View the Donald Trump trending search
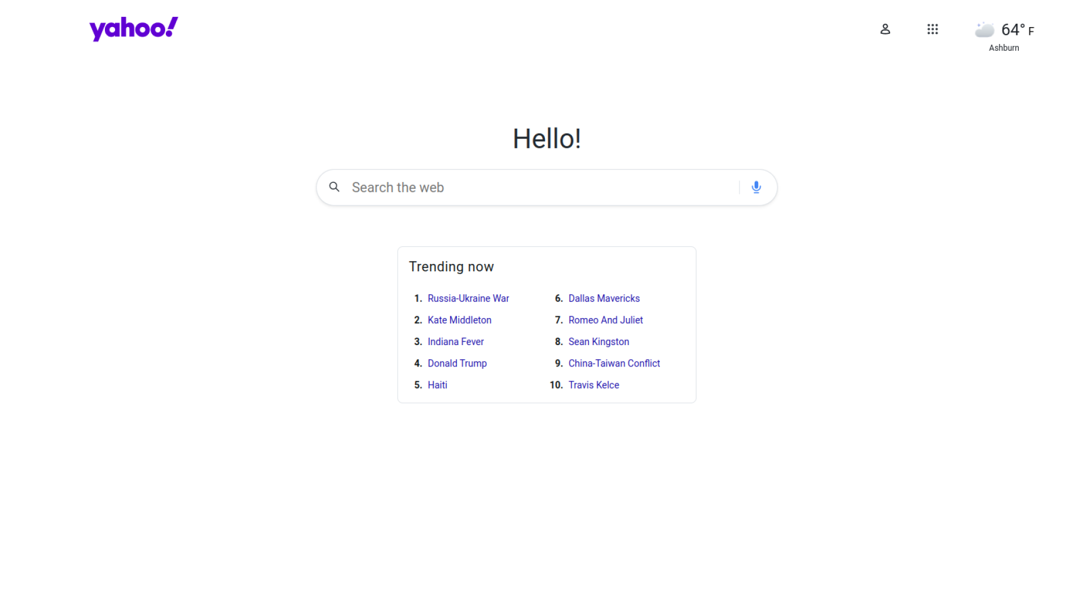 coord(457,364)
